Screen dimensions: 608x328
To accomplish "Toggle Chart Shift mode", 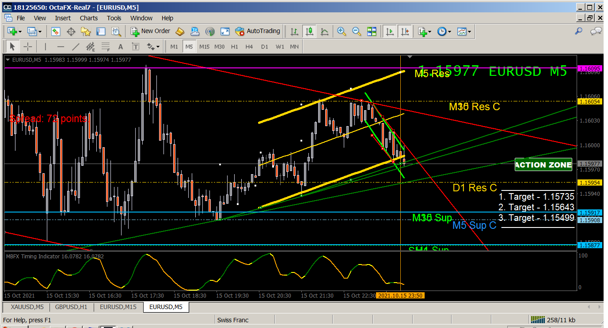I will pyautogui.click(x=405, y=31).
